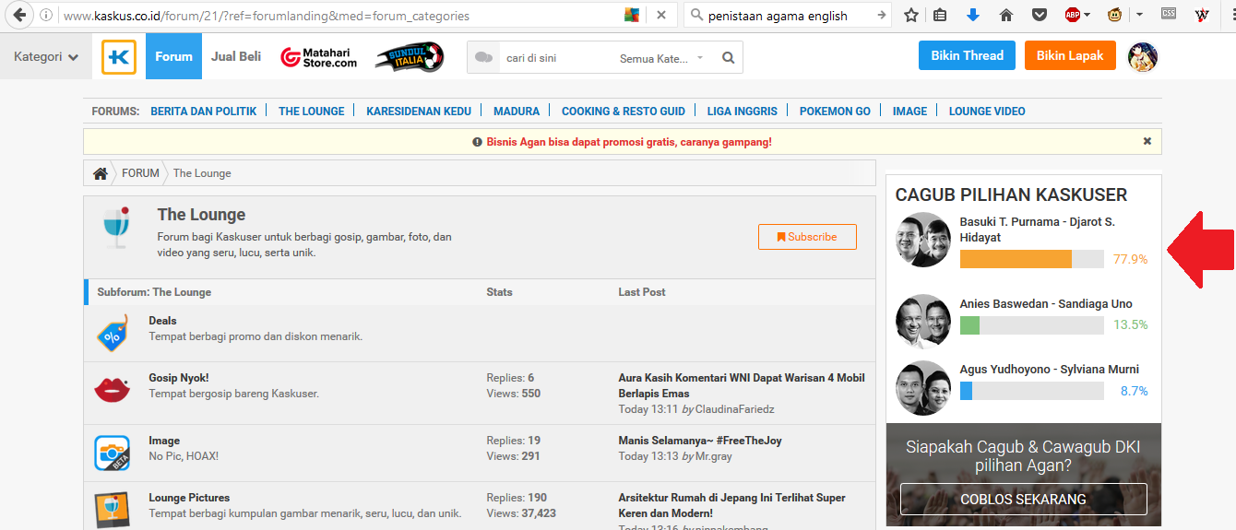Click the orange 77.9% poll bar
Image resolution: width=1236 pixels, height=530 pixels.
tap(1016, 259)
